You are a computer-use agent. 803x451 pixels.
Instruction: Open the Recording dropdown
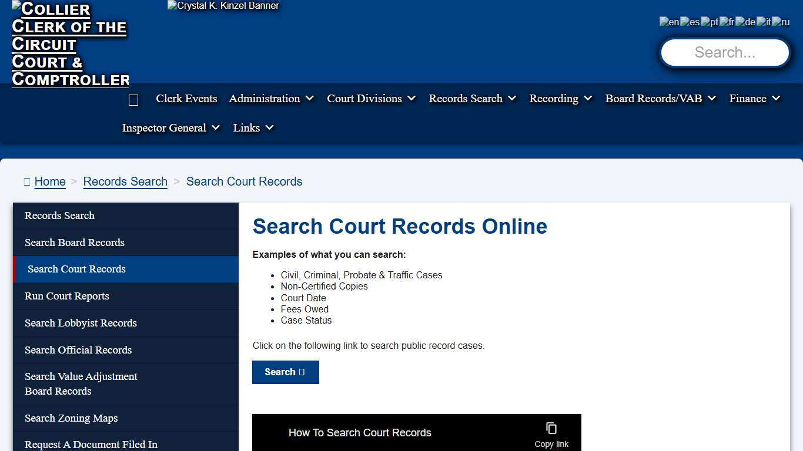(560, 99)
